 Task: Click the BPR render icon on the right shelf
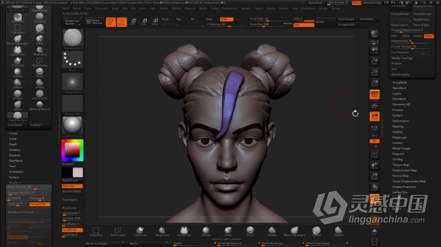point(375,34)
